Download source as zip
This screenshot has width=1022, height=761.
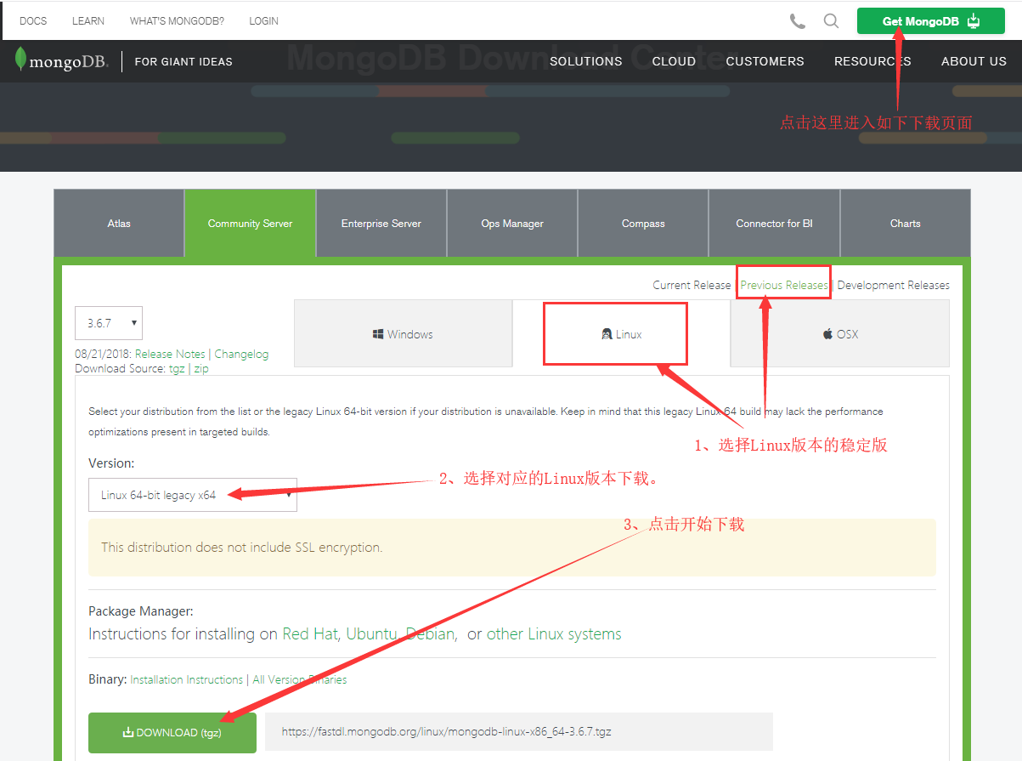[200, 369]
